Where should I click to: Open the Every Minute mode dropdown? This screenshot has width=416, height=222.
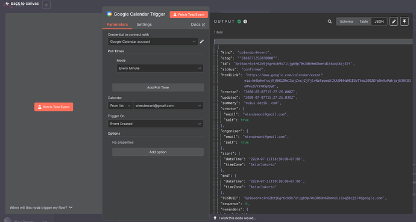coord(160,68)
